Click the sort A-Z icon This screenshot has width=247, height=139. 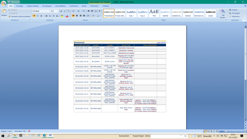pos(96,11)
